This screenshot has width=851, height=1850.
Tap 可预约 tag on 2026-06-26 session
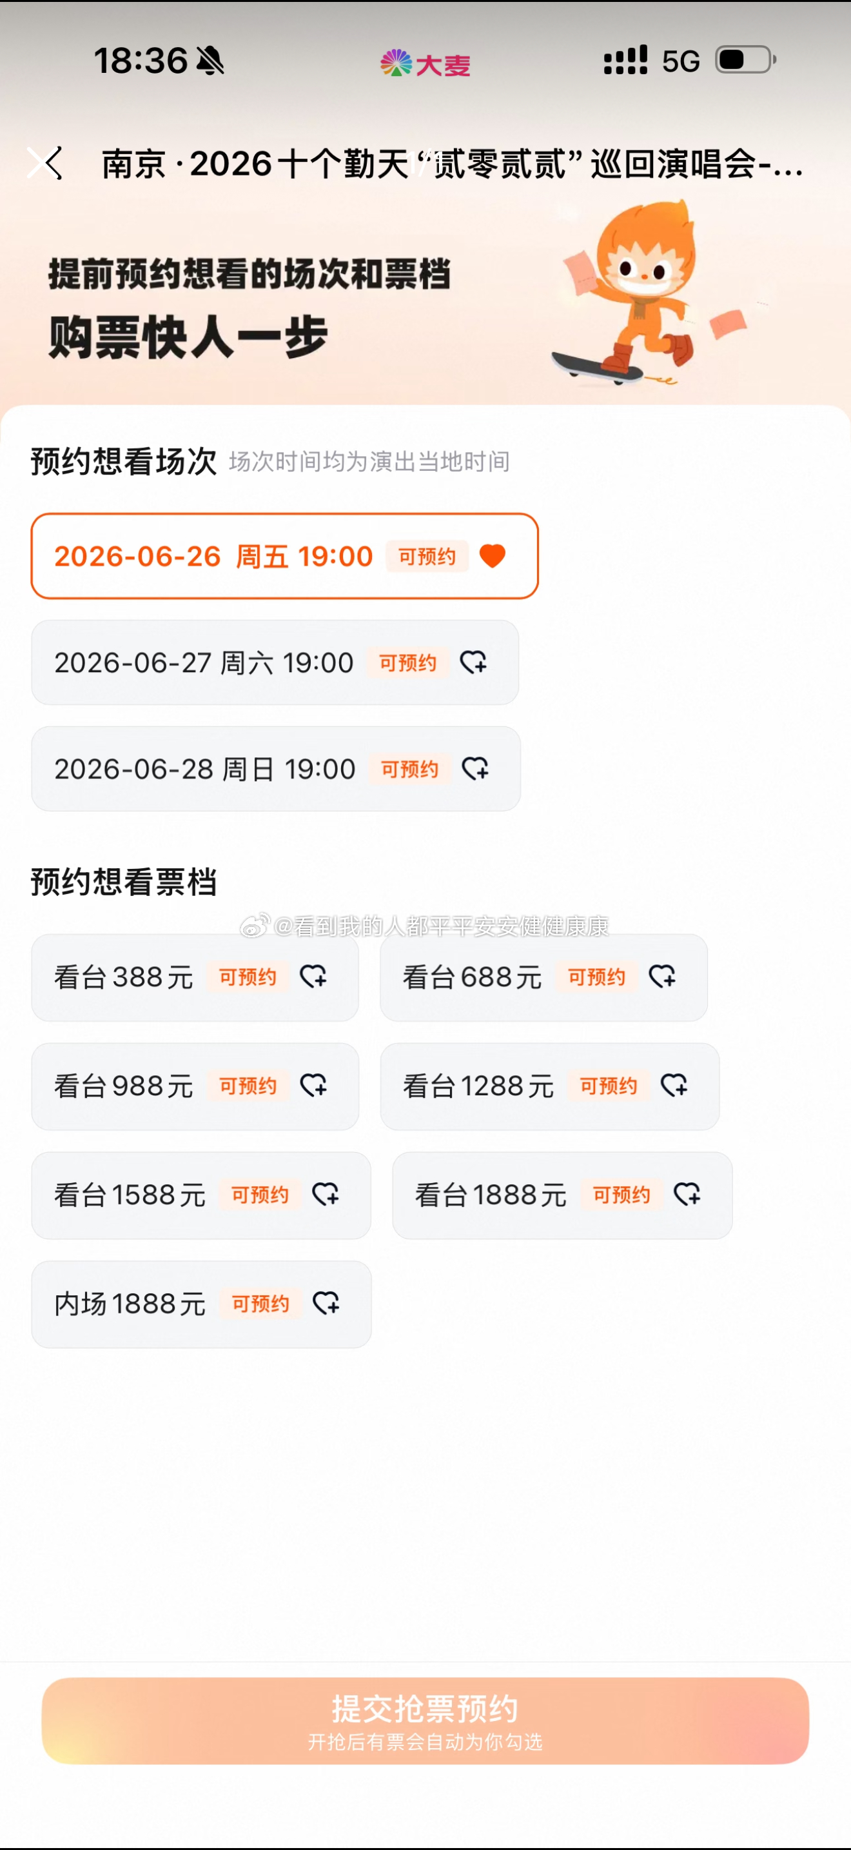point(427,556)
